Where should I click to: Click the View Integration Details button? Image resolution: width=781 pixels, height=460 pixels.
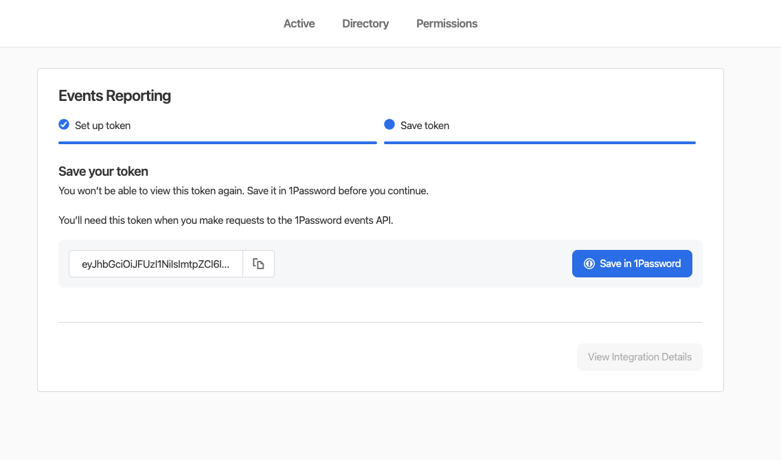pos(639,357)
